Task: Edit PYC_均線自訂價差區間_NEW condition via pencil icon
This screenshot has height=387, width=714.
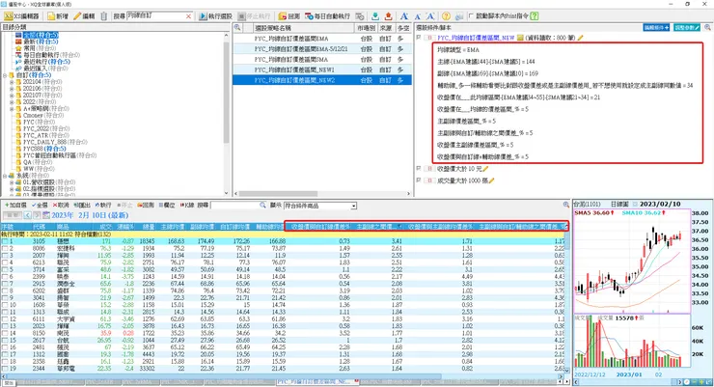Action: click(x=580, y=38)
